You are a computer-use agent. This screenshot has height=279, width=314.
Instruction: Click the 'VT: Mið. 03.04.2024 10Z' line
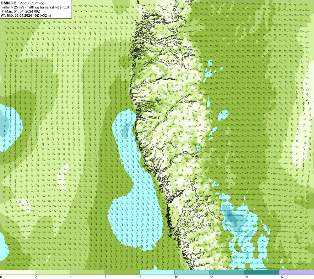20,15
